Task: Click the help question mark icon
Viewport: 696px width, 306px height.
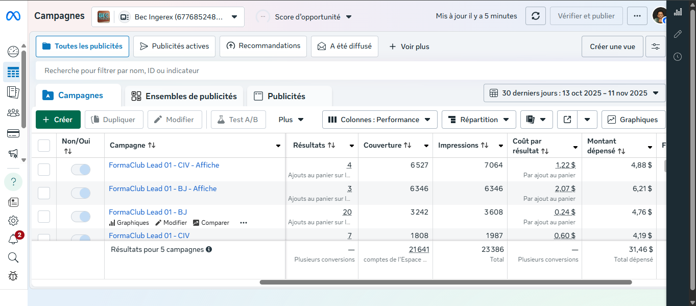Action: coord(13,182)
